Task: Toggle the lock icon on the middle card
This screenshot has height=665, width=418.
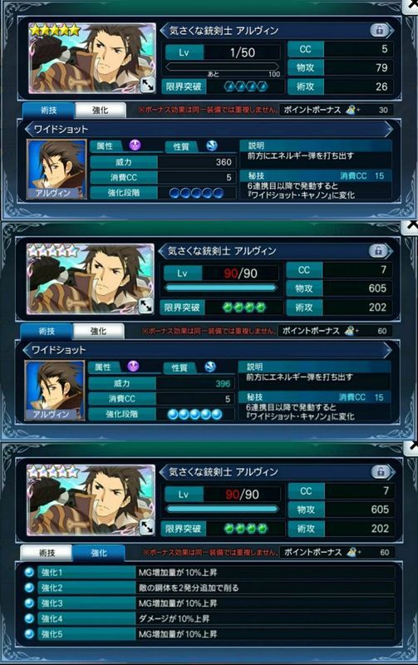Action: coord(378,251)
